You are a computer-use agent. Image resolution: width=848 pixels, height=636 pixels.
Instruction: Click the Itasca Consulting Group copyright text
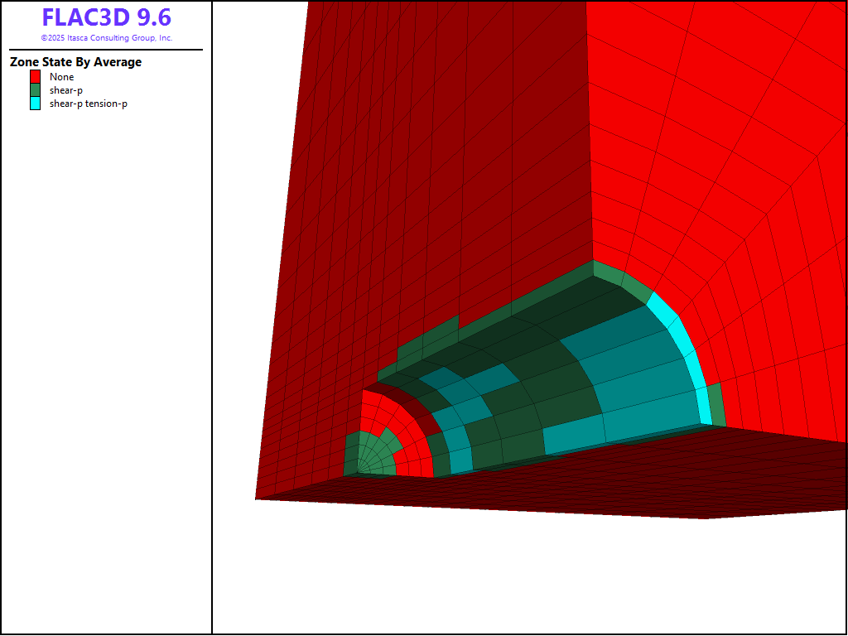[106, 38]
